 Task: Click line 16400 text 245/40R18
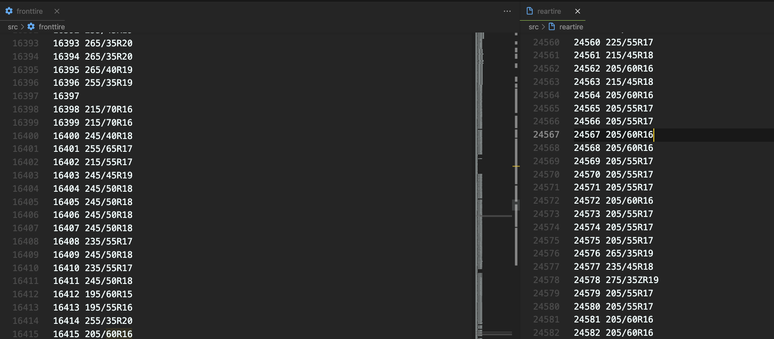click(109, 136)
